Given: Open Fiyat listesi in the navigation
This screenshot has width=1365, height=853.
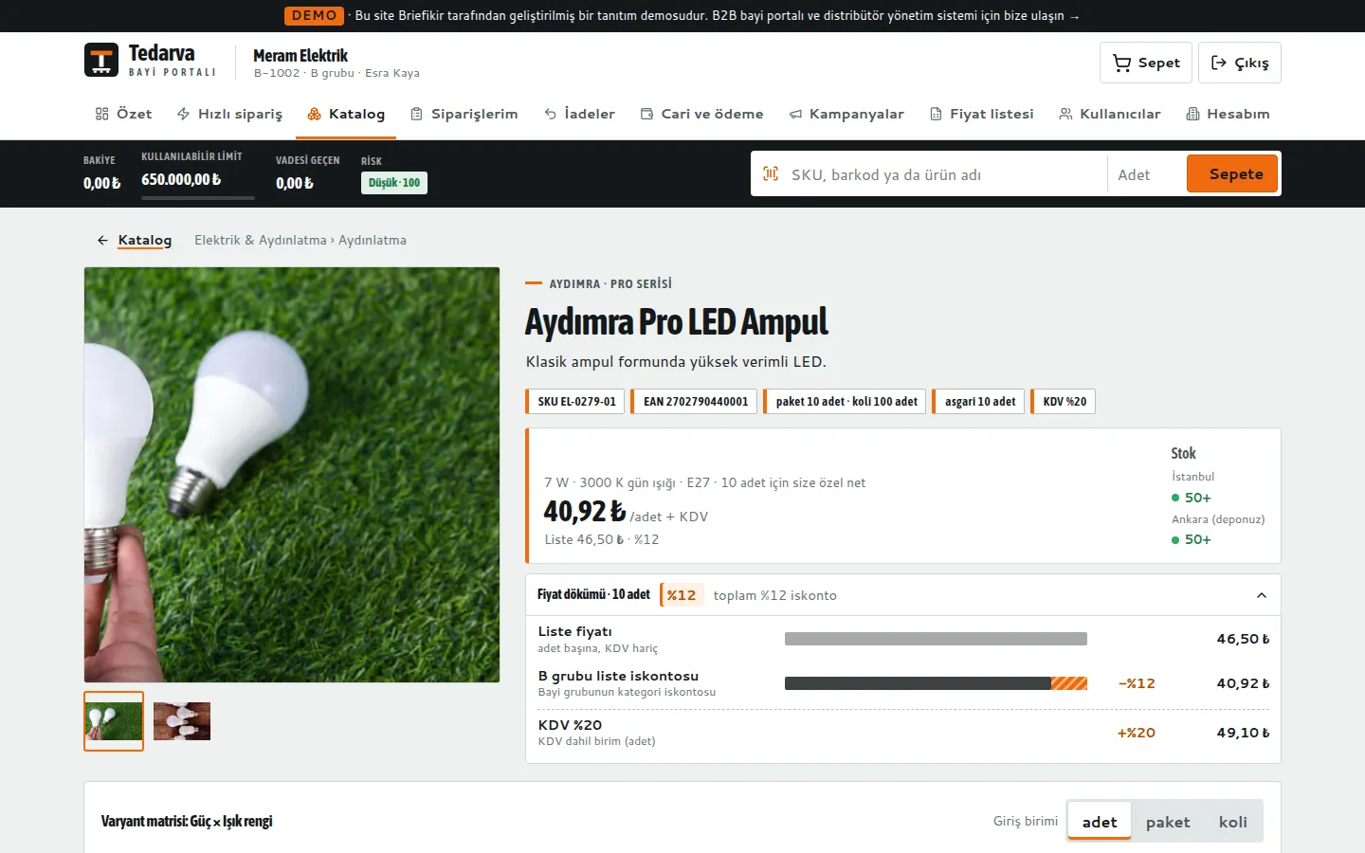Looking at the screenshot, I should tap(981, 114).
